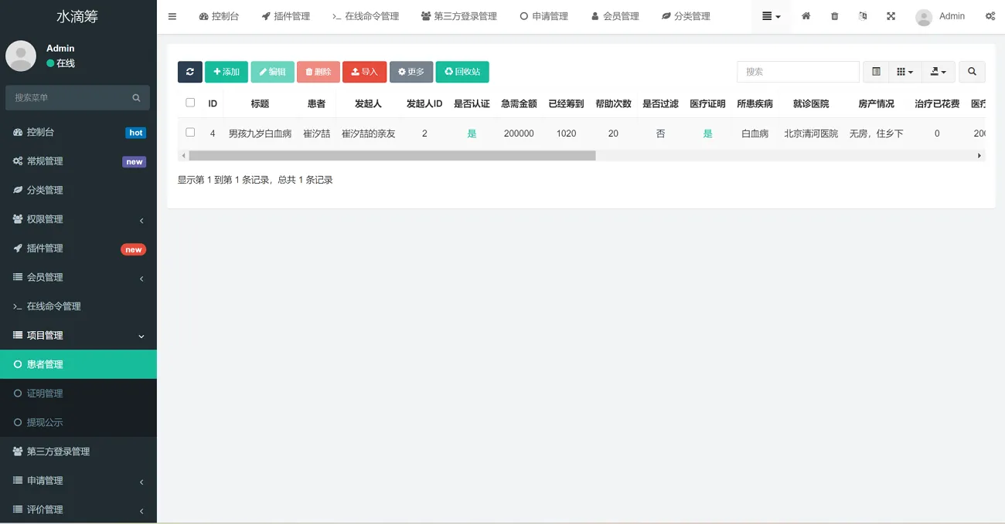Viewport: 1005px width, 524px height.
Task: Click the horizontal scrollbar under the table
Action: (392, 156)
